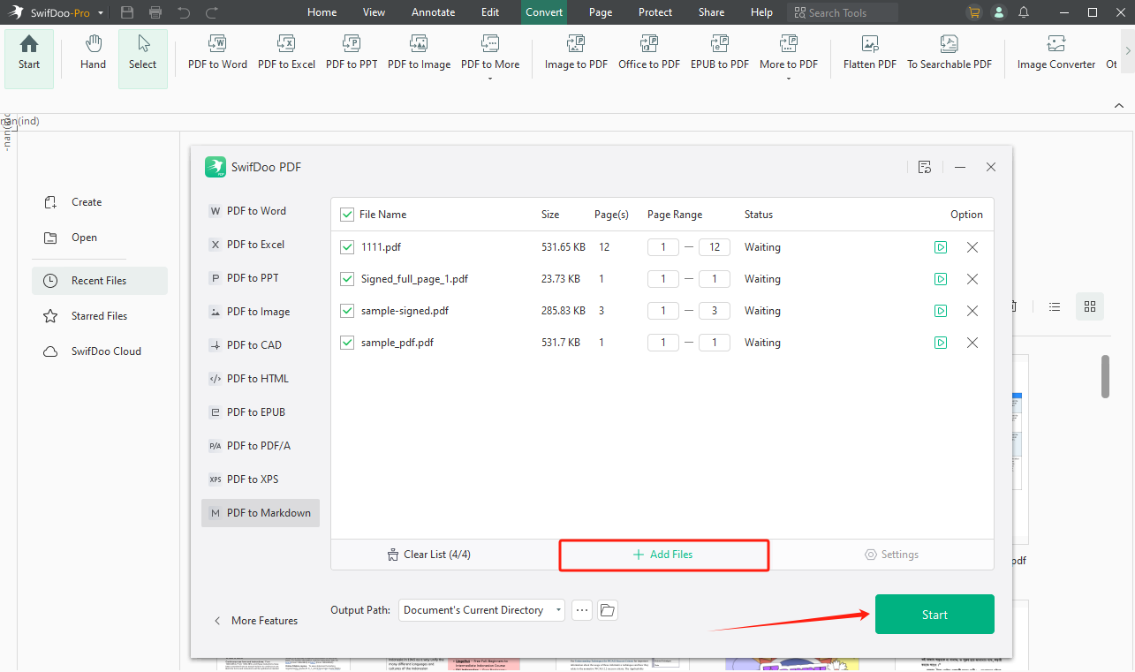The height and width of the screenshot is (672, 1135).
Task: Toggle the File Name select-all checkbox
Action: [347, 215]
